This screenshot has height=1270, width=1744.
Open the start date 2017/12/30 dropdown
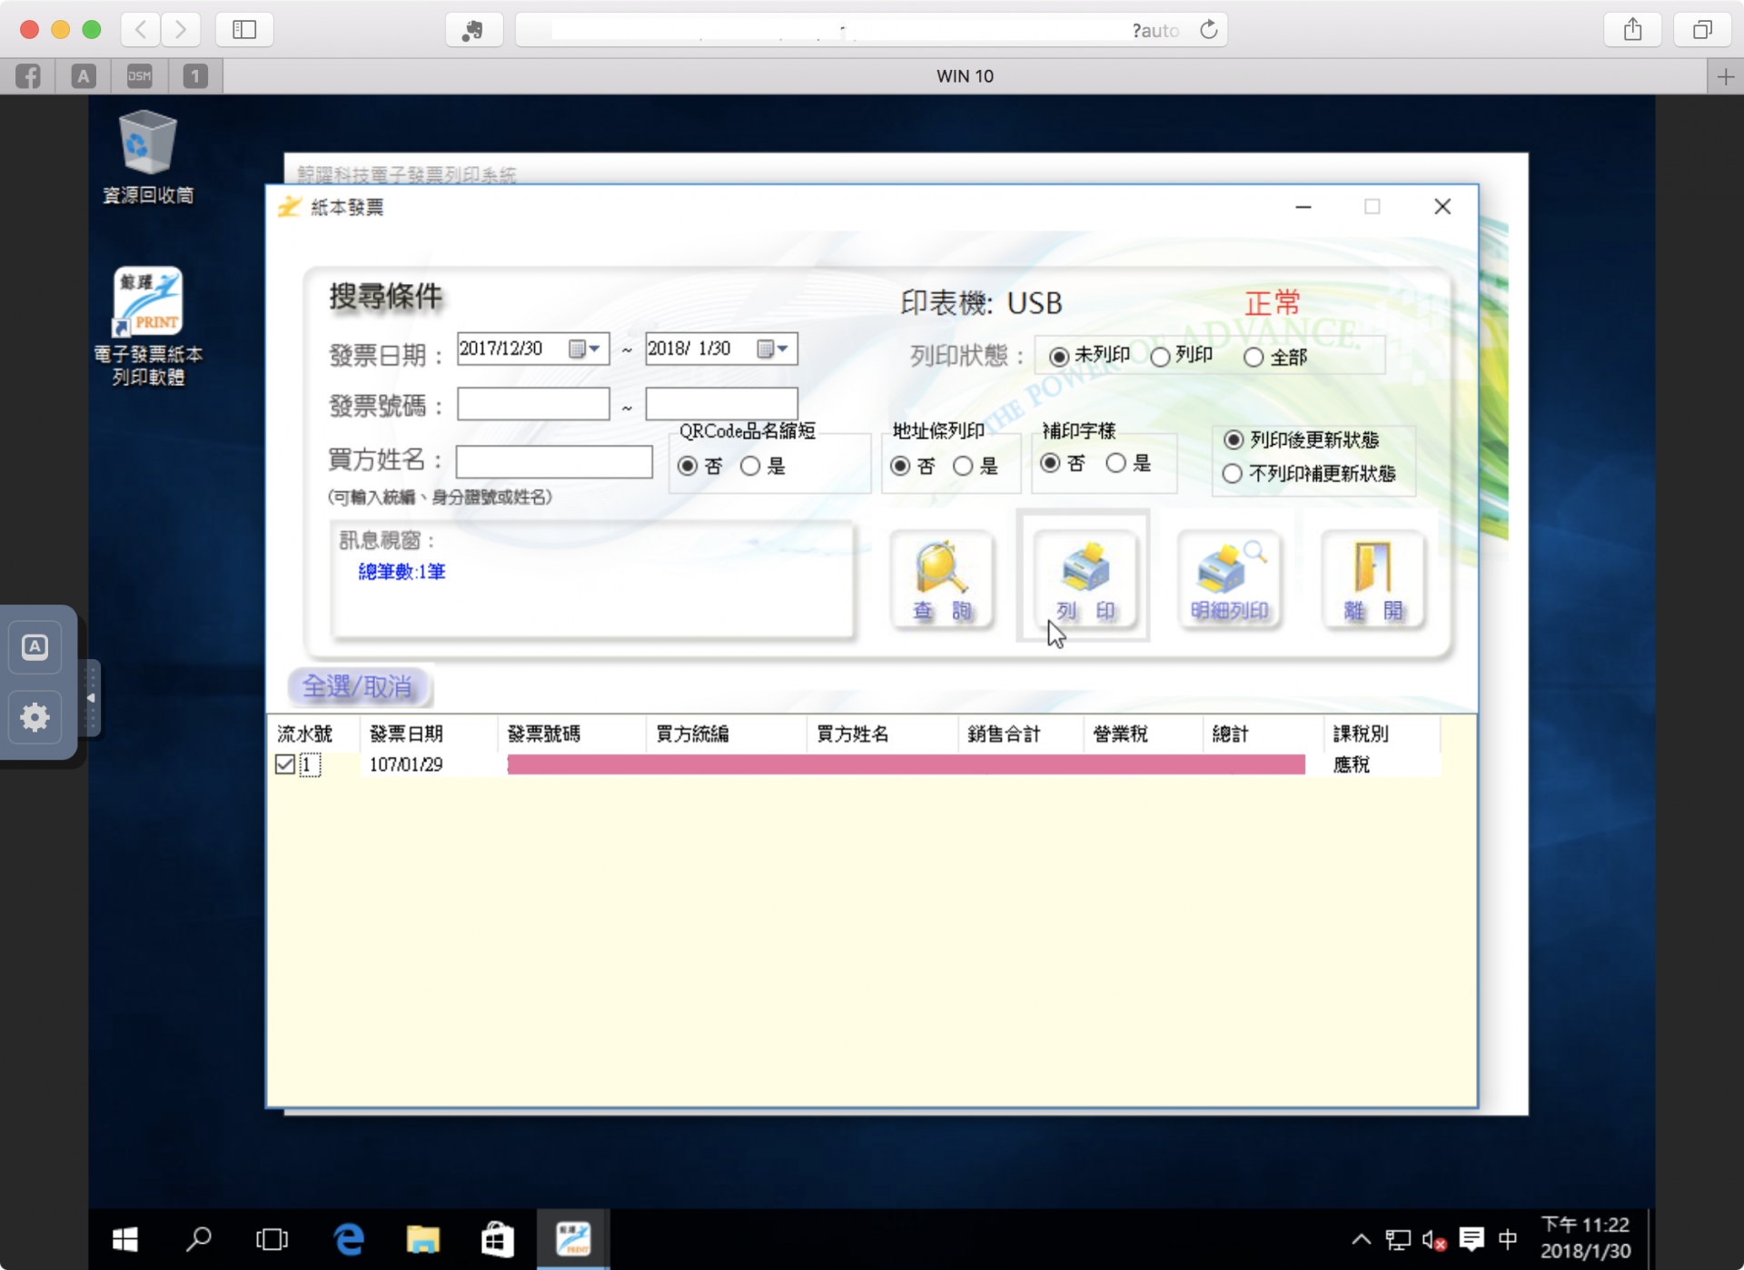pos(595,349)
